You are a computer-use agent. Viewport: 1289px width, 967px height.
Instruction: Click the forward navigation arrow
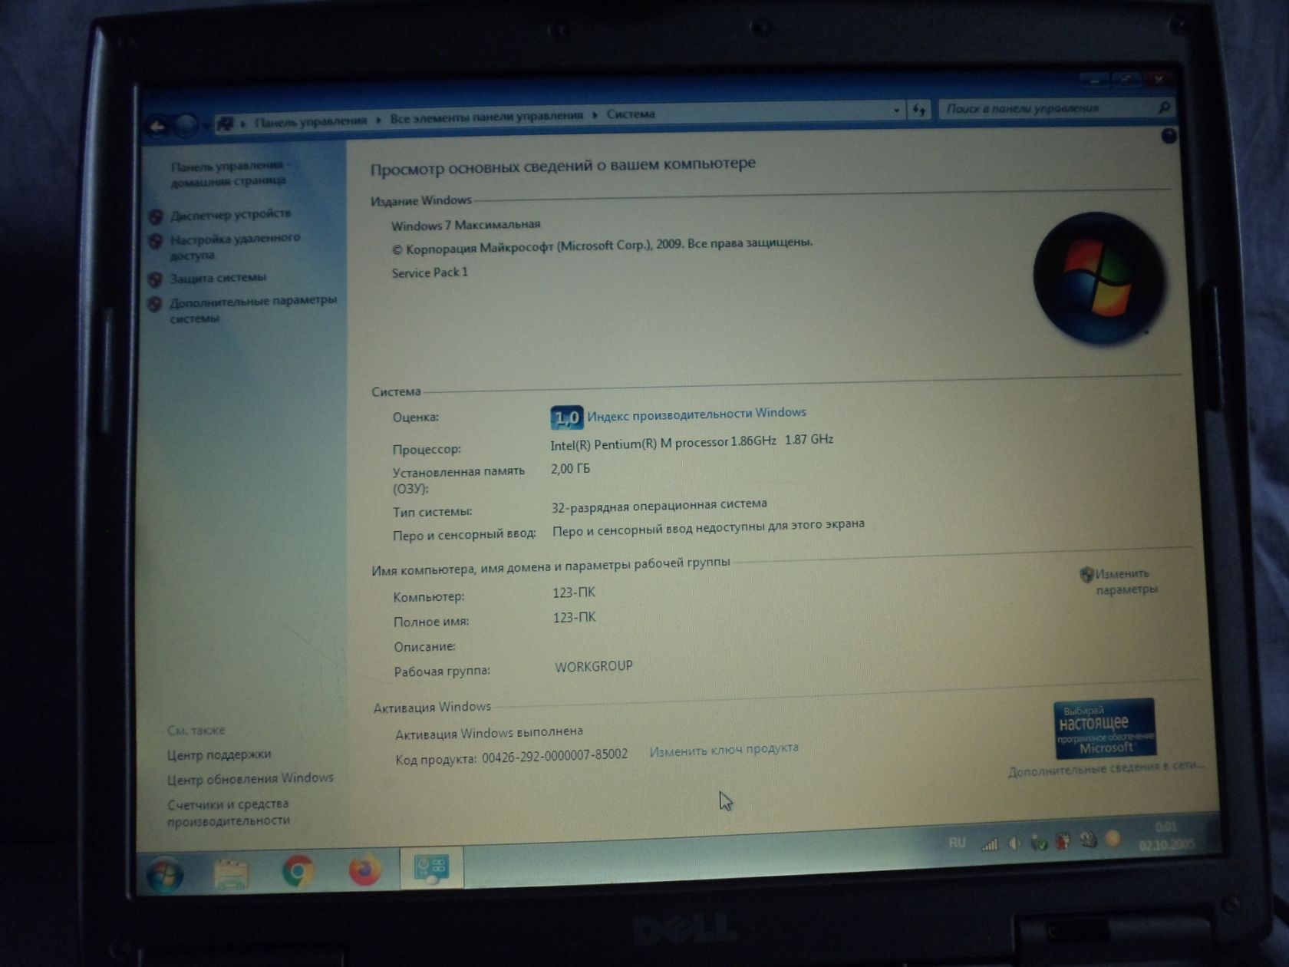coord(185,125)
